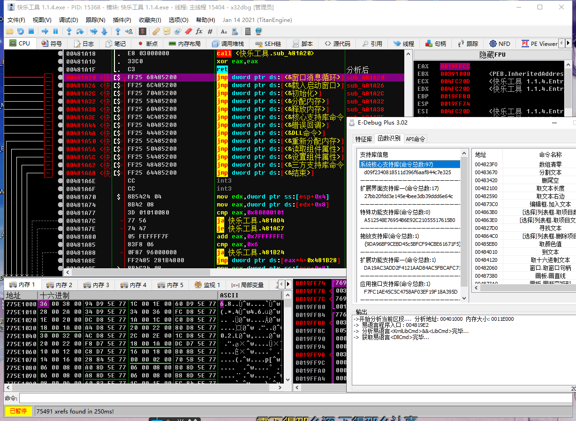Click the calculator icon in toolbar
The width and height of the screenshot is (576, 421).
pyautogui.click(x=248, y=31)
